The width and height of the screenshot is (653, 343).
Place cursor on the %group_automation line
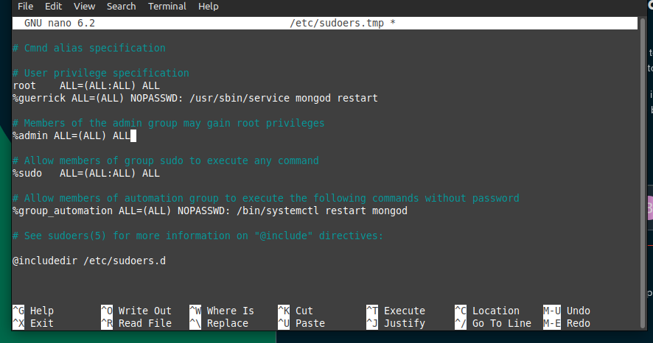[210, 211]
